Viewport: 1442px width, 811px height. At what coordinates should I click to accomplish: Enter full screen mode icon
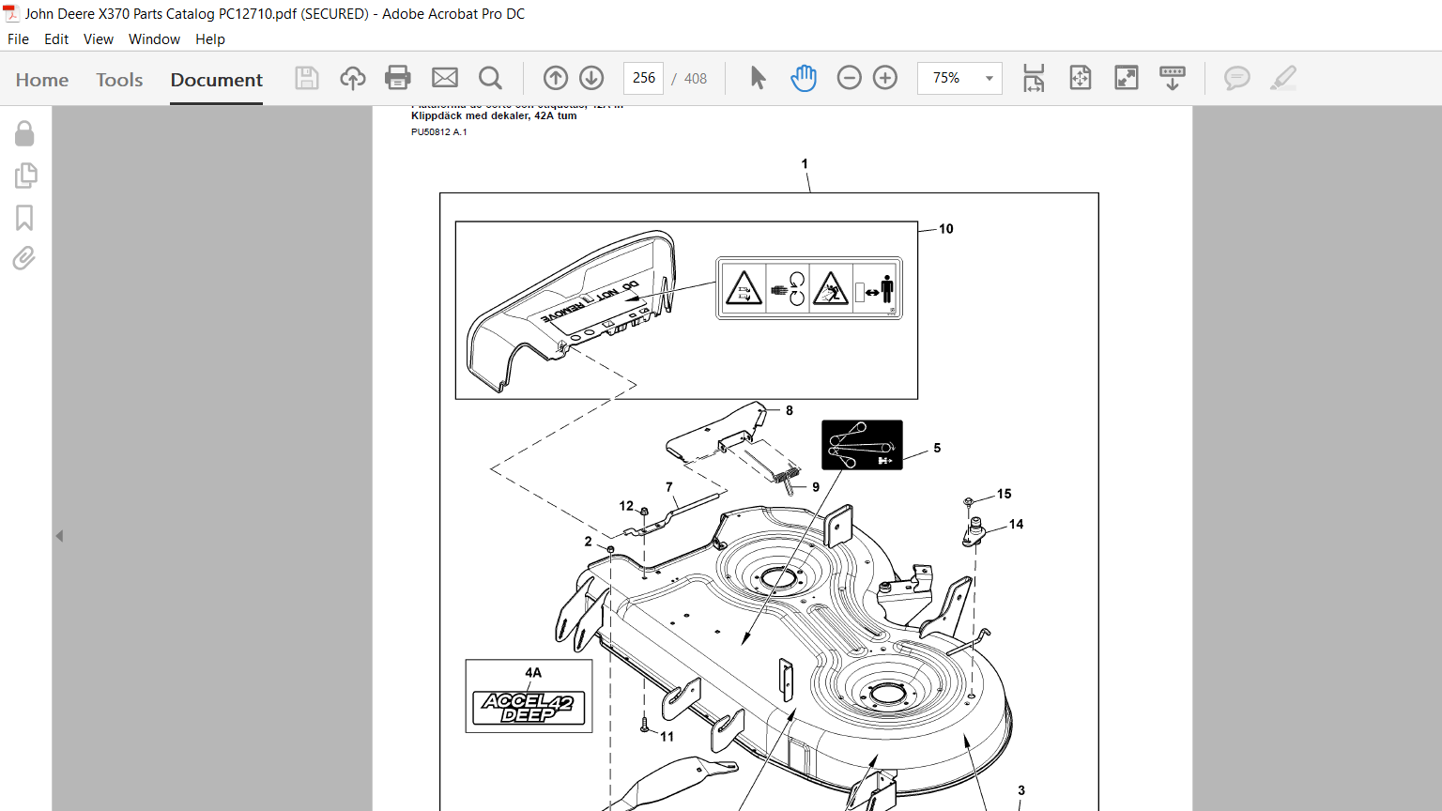pos(1127,78)
